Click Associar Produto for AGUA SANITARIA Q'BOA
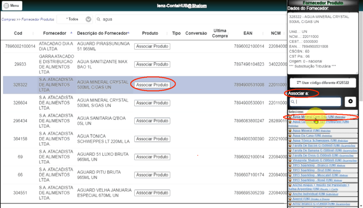363x208 pixels. (x=152, y=121)
